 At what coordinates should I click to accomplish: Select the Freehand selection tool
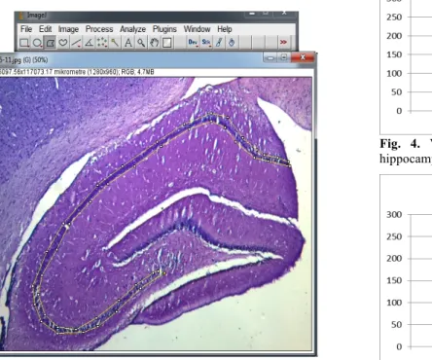63,43
